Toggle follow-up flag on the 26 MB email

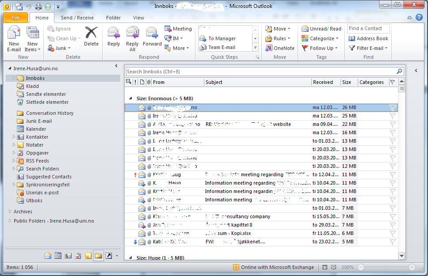pos(392,107)
